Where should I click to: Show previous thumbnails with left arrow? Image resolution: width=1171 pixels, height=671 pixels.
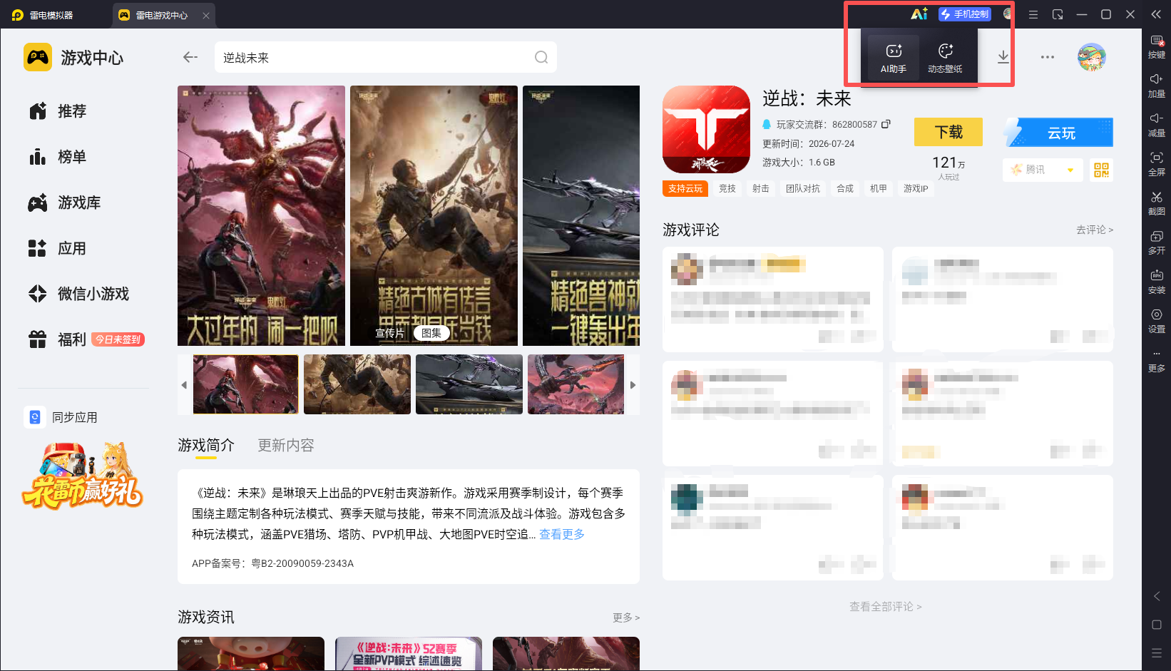pyautogui.click(x=184, y=385)
